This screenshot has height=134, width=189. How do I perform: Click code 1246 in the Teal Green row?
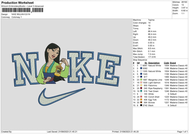tap(167, 91)
